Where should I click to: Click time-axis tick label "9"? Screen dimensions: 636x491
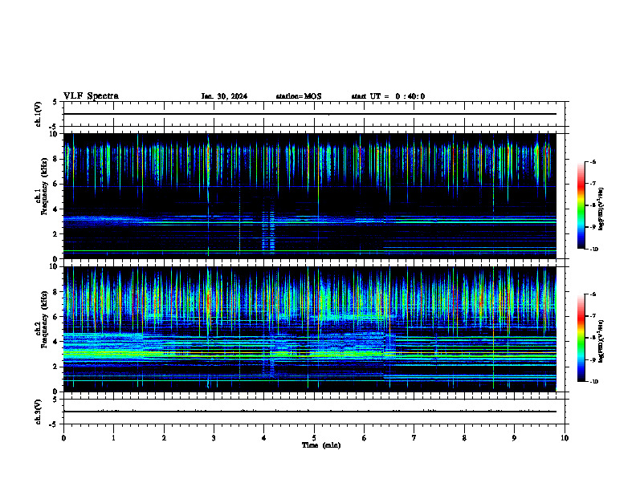pos(514,438)
